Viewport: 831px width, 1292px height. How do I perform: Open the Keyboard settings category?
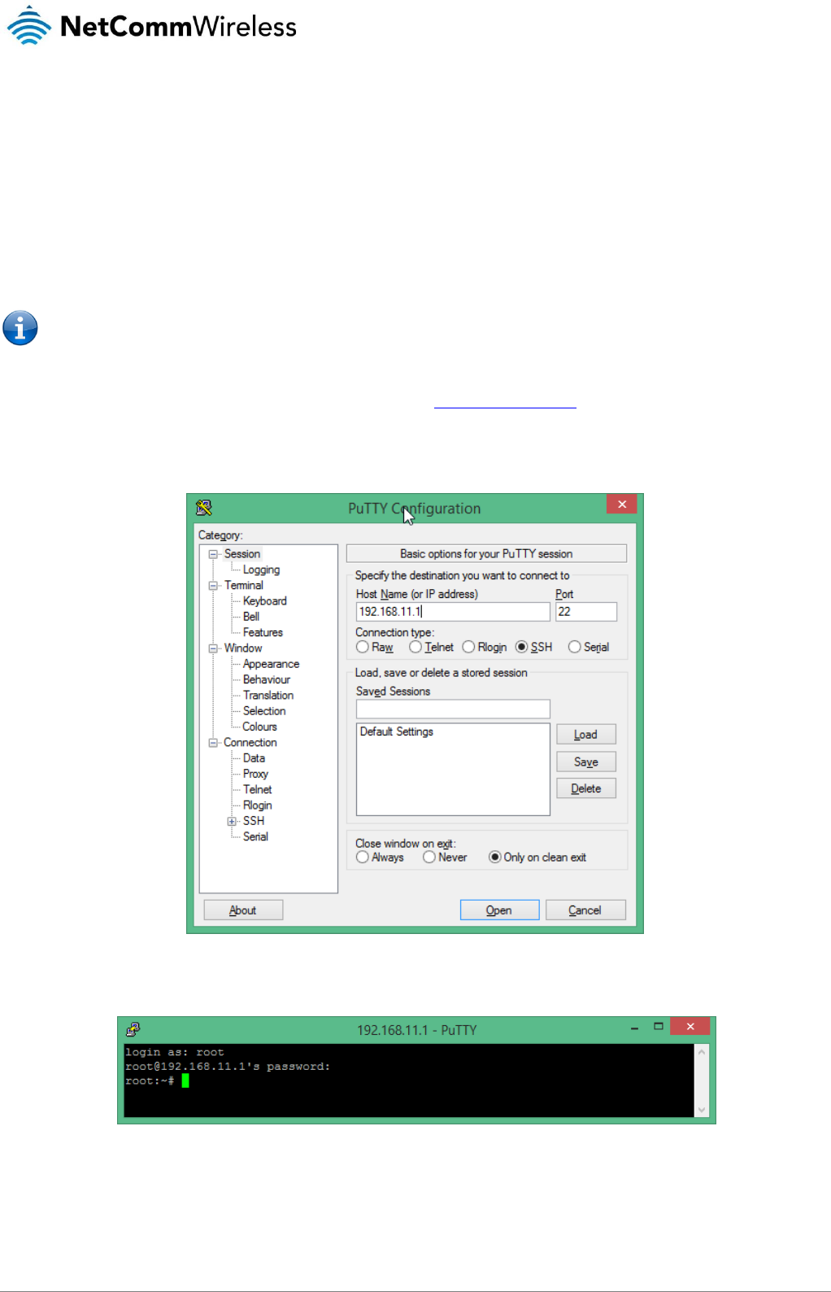[x=264, y=600]
